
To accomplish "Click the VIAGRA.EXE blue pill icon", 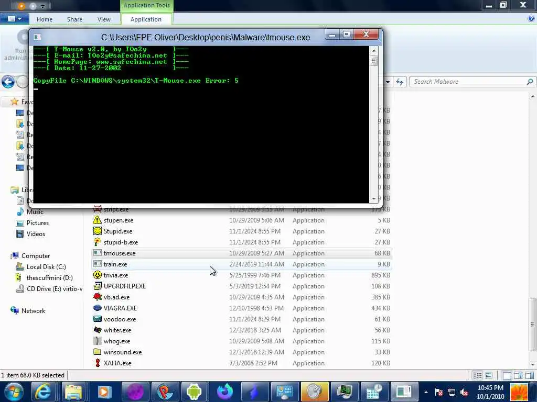I will 97,308.
